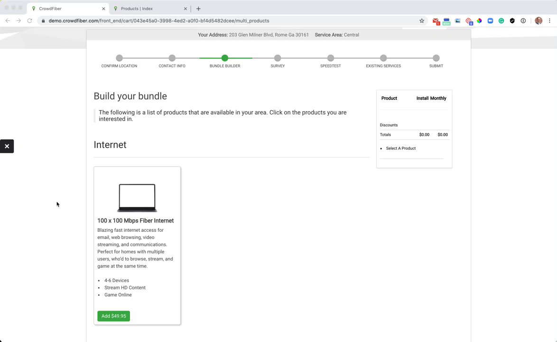Bookmark this page with the star icon
557x342 pixels.
click(x=421, y=21)
